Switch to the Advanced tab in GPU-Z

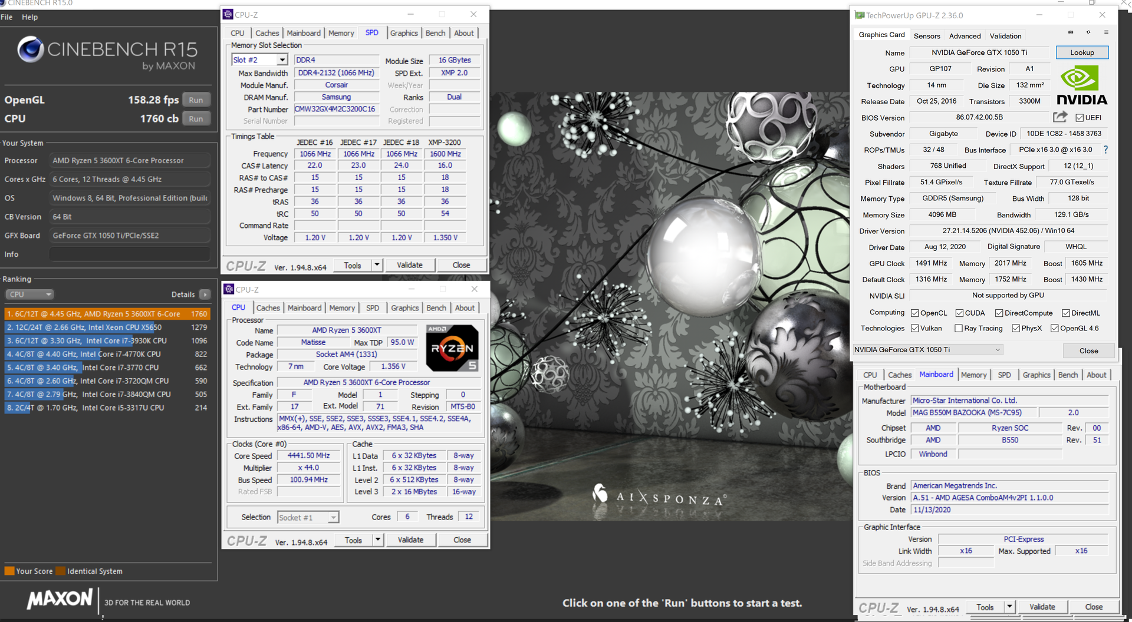965,36
